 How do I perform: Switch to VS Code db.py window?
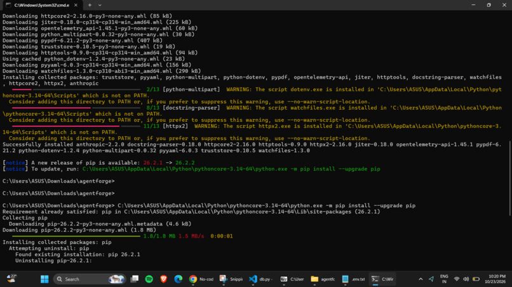[260, 279]
